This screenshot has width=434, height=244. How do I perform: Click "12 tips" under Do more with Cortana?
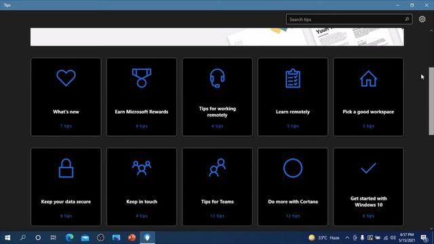click(292, 216)
